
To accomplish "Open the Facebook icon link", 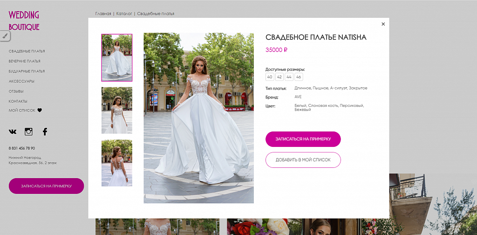I will point(45,131).
